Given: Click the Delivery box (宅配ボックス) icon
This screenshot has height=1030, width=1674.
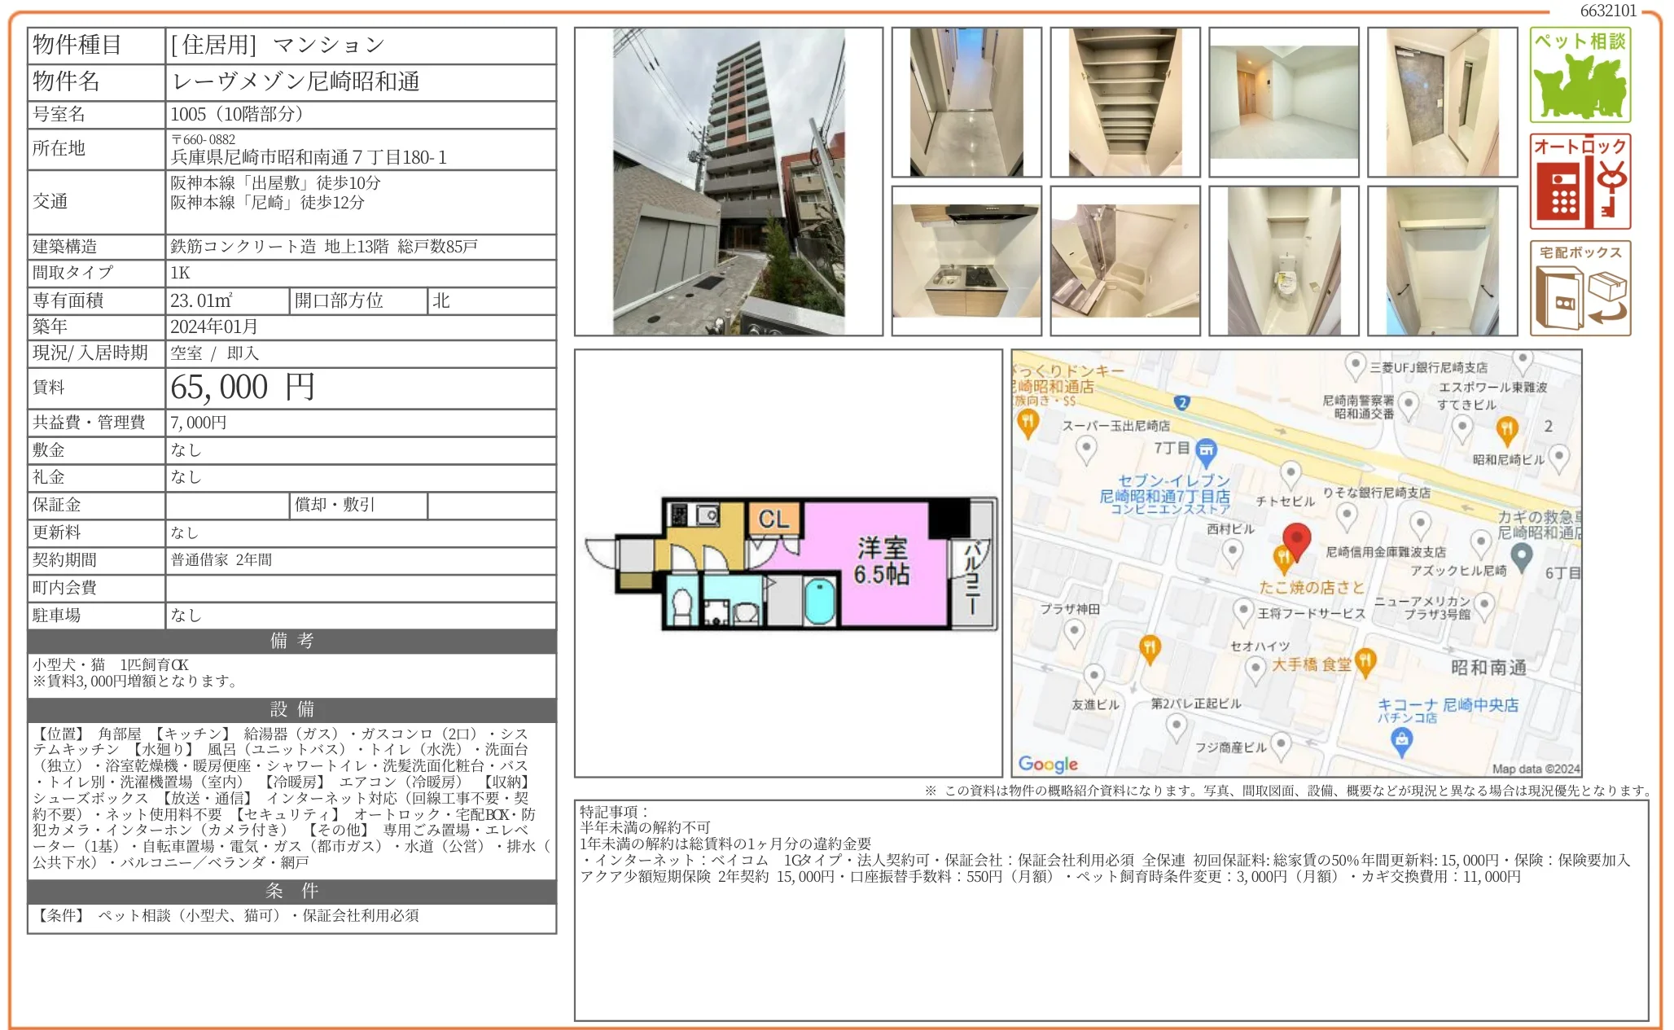Looking at the screenshot, I should point(1580,288).
